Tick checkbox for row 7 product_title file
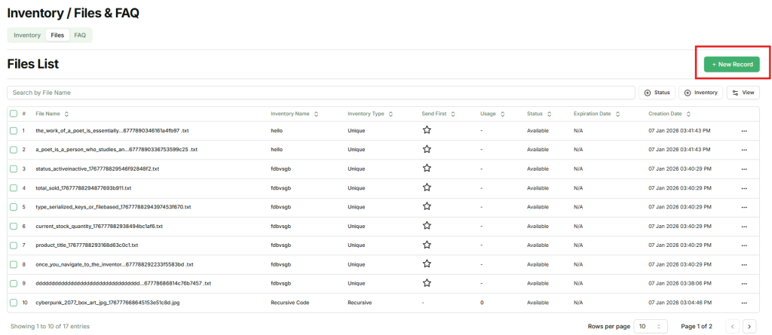Viewport: 772px width, 335px height. pos(14,245)
